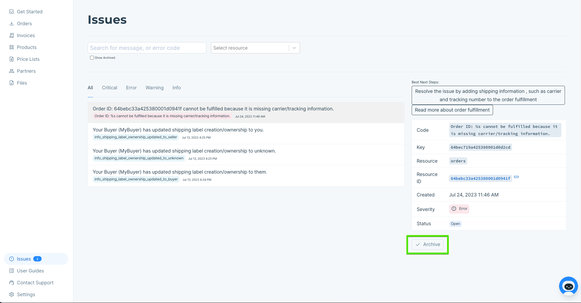The image size is (581, 303).
Task: Click the Invoices icon in sidebar
Action: 12,35
